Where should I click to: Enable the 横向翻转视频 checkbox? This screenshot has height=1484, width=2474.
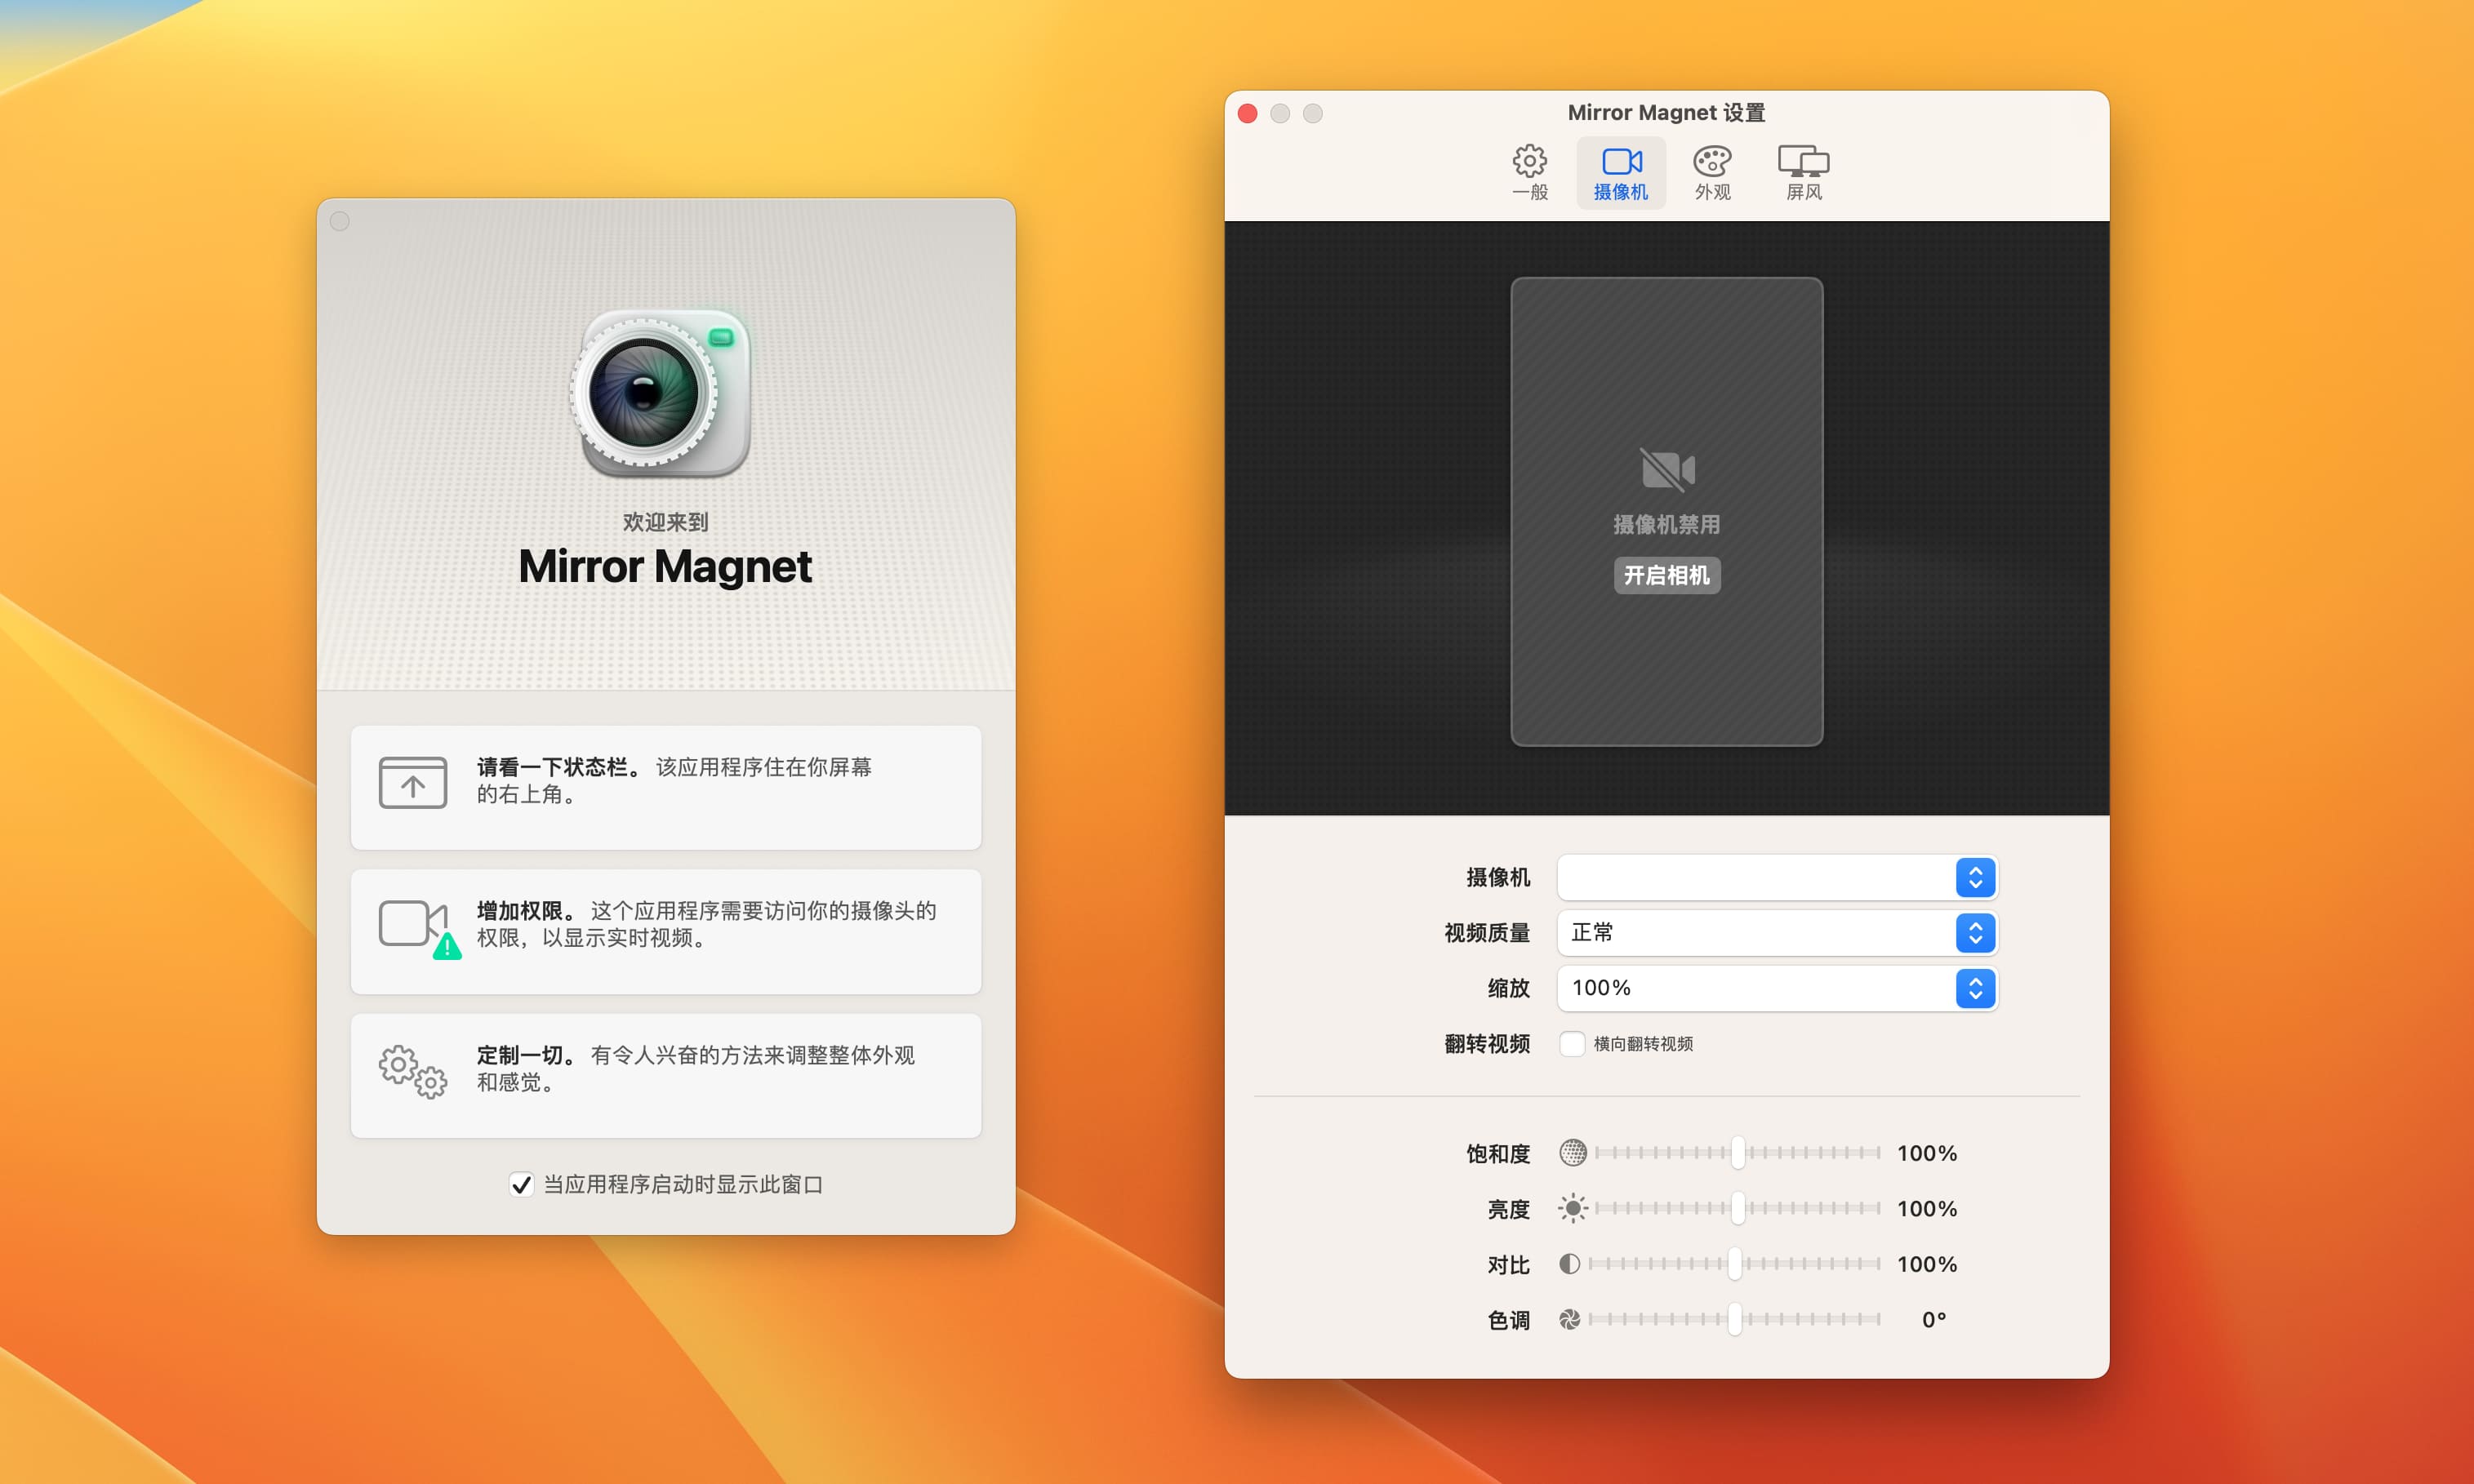coord(1572,1044)
